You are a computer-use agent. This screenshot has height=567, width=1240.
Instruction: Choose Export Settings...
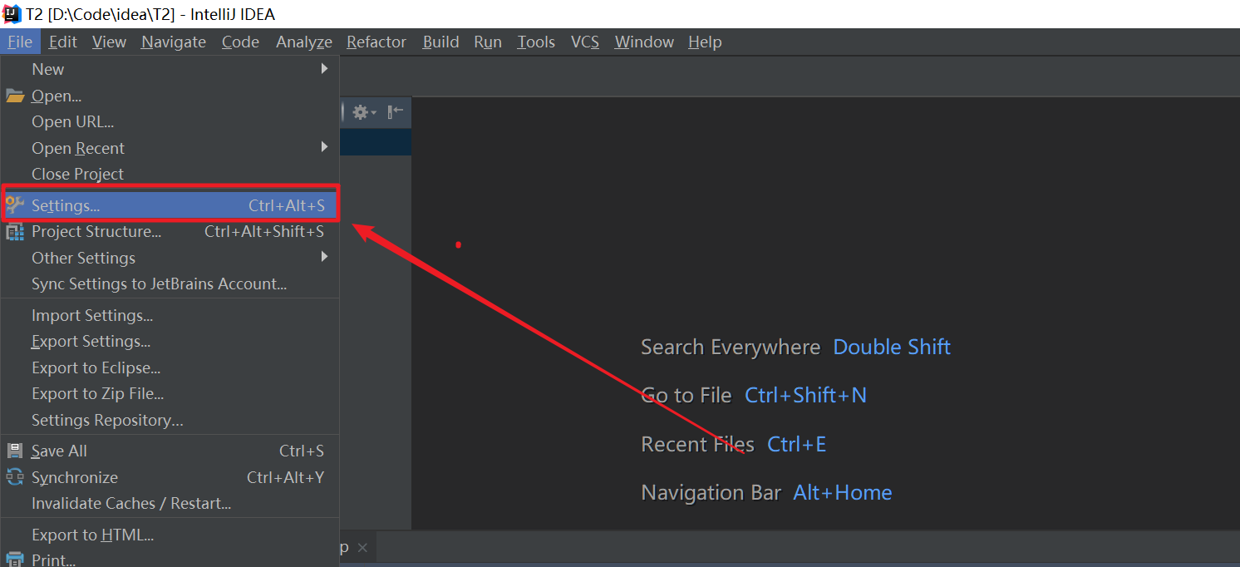coord(170,341)
